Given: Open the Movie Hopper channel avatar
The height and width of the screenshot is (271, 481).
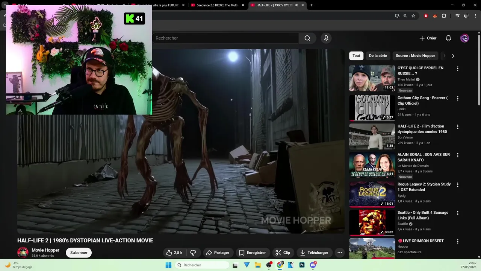Looking at the screenshot, I should coord(23,253).
